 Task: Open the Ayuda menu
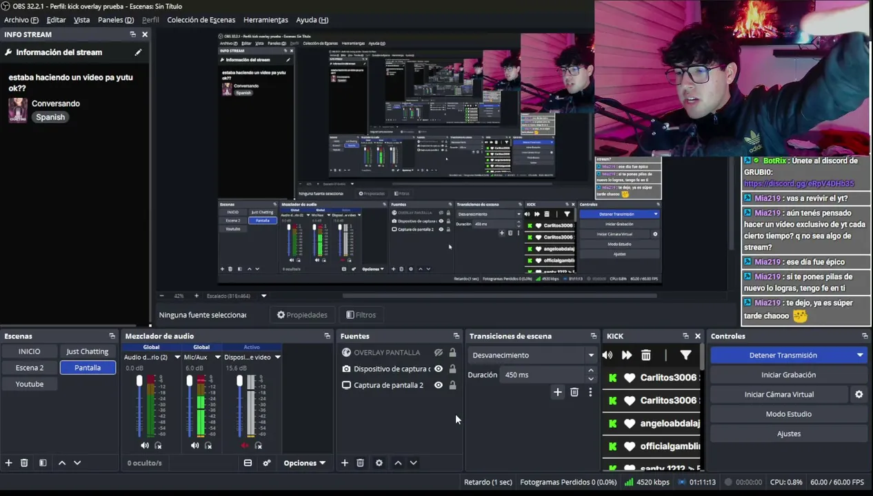(x=312, y=20)
